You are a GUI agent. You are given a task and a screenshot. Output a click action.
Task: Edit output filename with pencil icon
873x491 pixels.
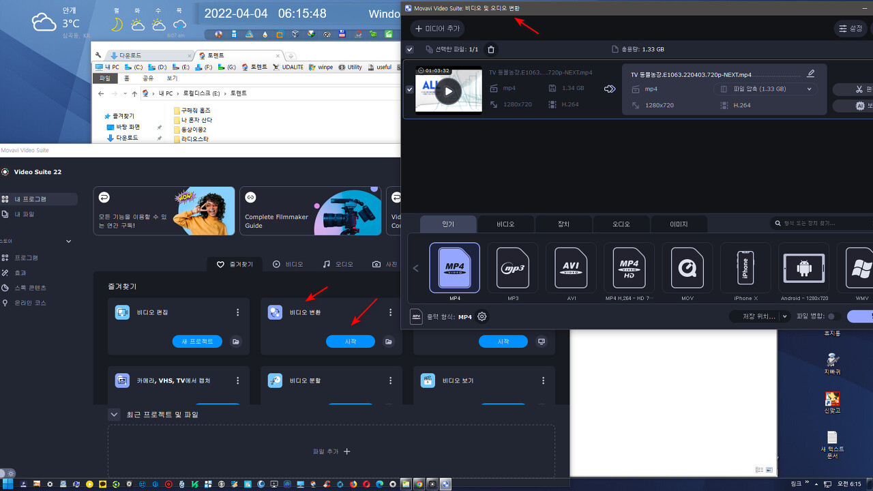click(x=810, y=74)
